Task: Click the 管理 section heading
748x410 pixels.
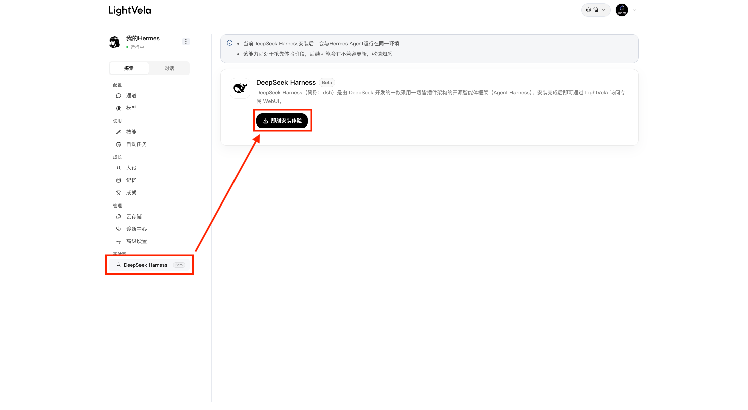Action: [117, 206]
